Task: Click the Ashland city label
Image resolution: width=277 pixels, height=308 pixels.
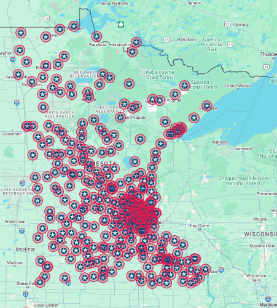Action: point(220,142)
